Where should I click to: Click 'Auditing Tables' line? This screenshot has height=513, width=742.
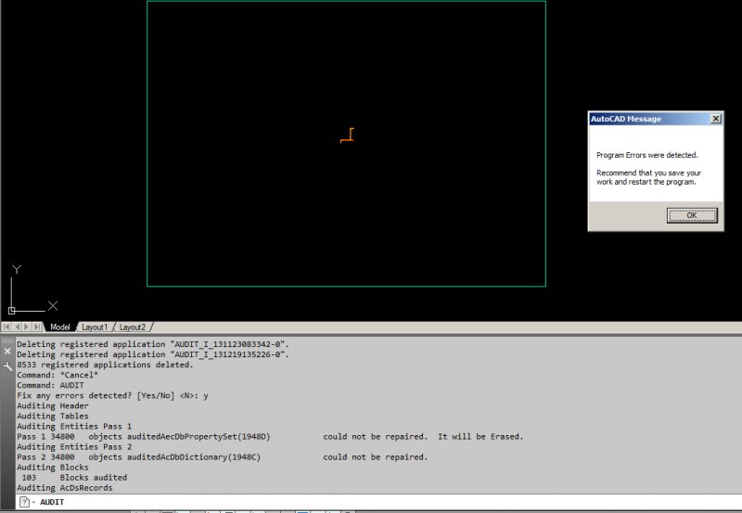[x=53, y=416]
